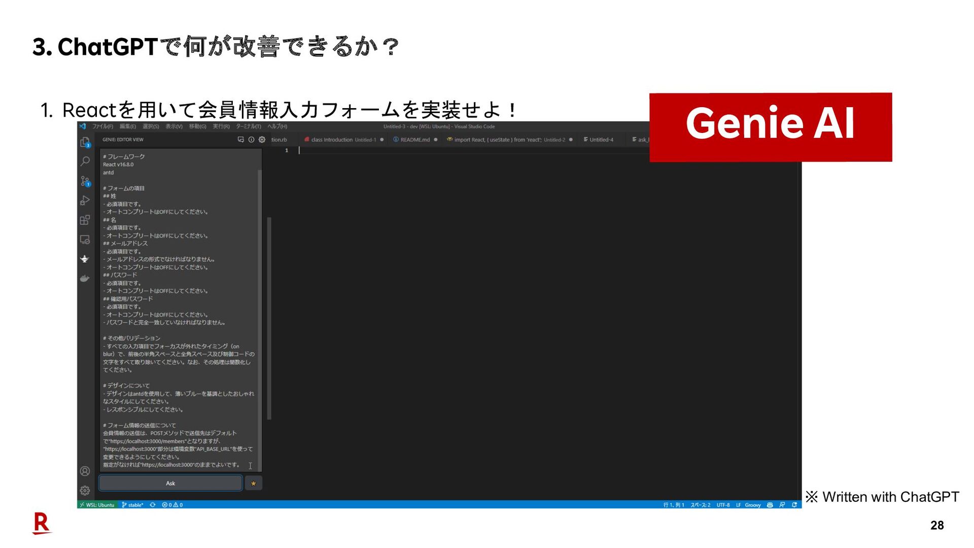Image resolution: width=974 pixels, height=548 pixels.
Task: Open the ファイル(F) menu
Action: click(x=102, y=126)
